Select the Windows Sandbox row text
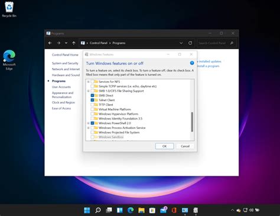 click(111, 137)
